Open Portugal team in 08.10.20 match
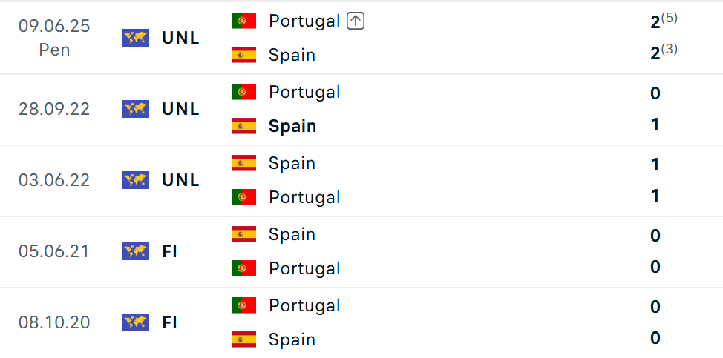Image resolution: width=723 pixels, height=358 pixels. (304, 306)
